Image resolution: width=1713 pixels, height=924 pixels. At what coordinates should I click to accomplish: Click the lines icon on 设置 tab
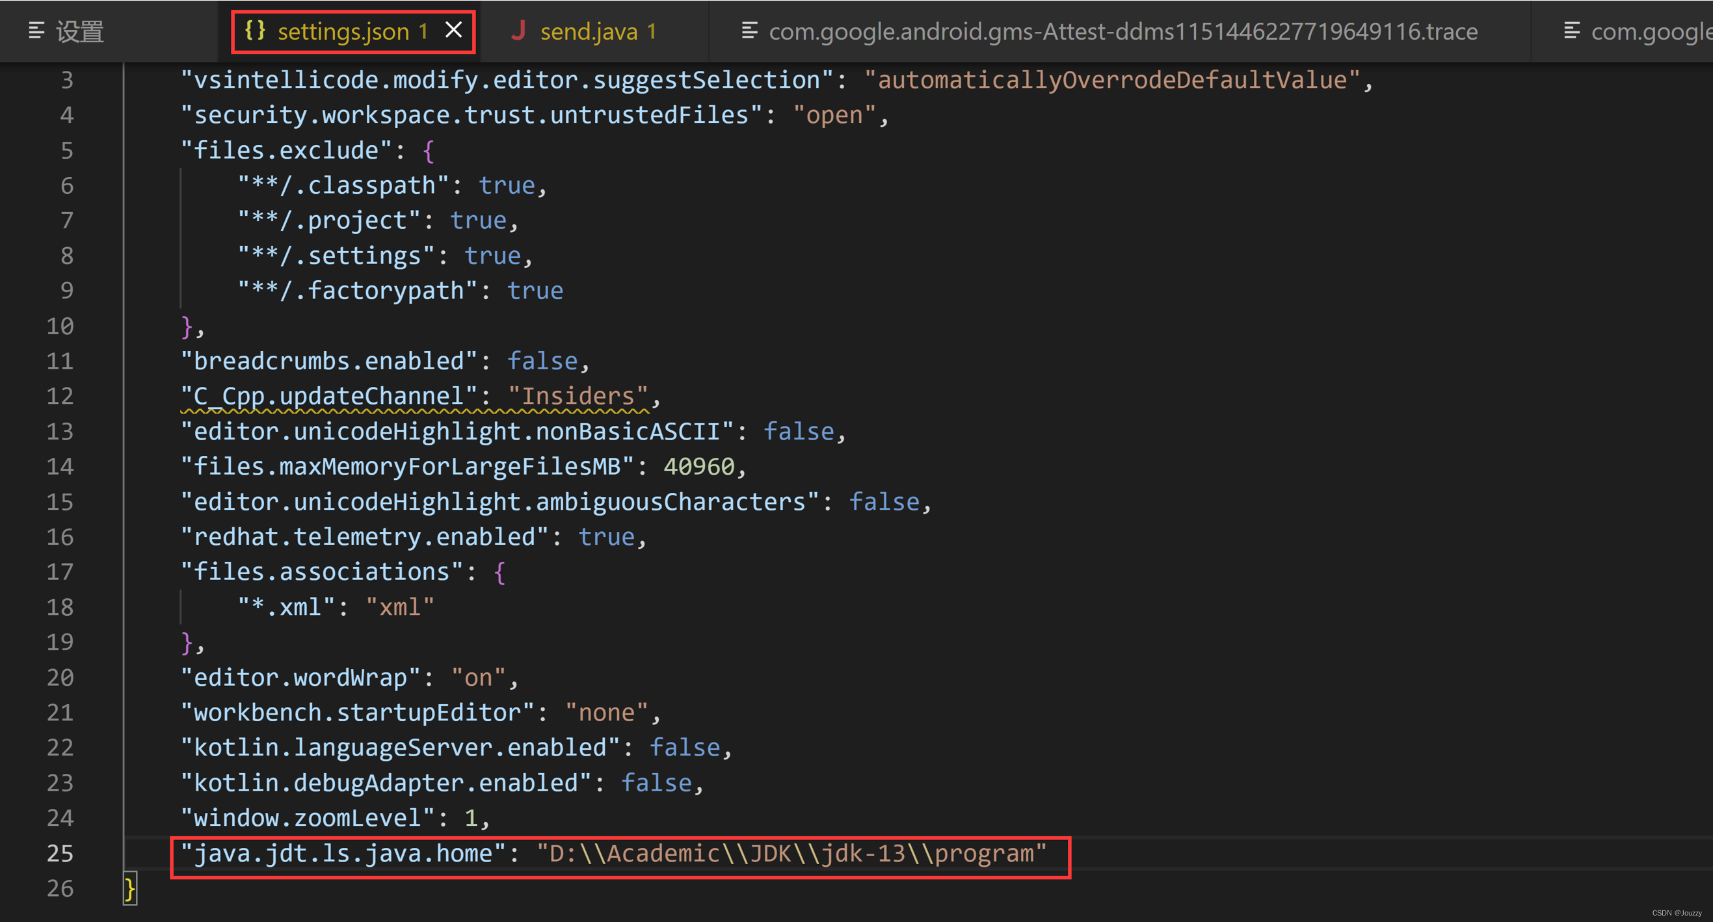pyautogui.click(x=36, y=31)
